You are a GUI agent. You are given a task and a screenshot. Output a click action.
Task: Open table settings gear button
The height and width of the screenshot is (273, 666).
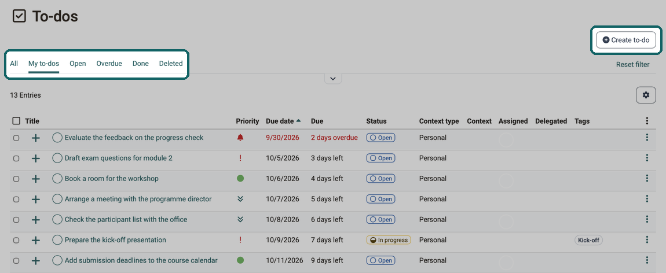646,95
